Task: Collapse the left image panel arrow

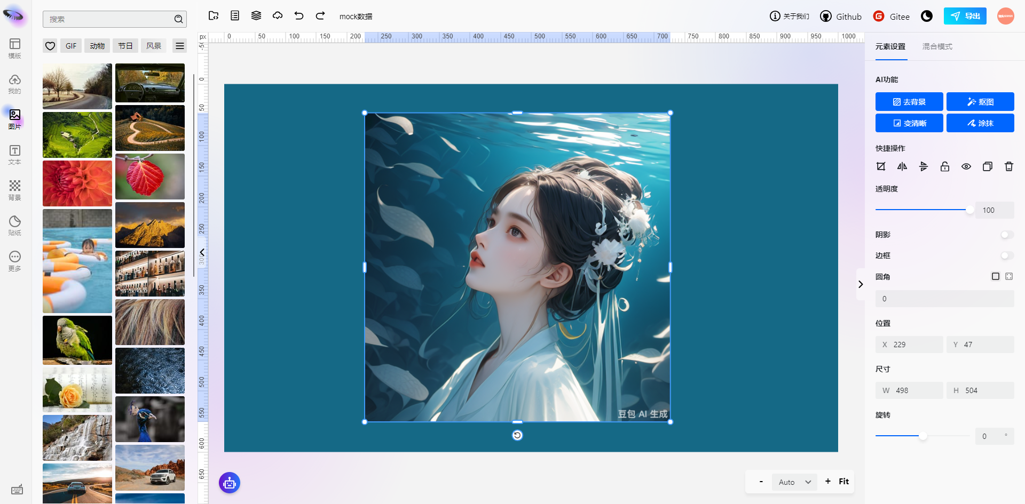Action: click(x=202, y=252)
